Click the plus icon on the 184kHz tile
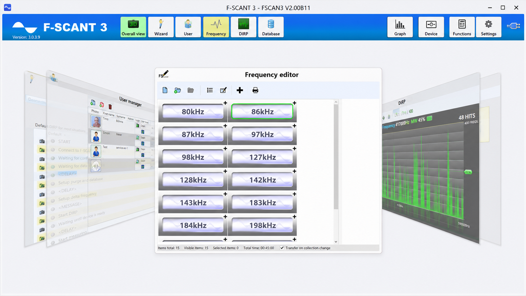Image resolution: width=526 pixels, height=296 pixels. [225, 217]
